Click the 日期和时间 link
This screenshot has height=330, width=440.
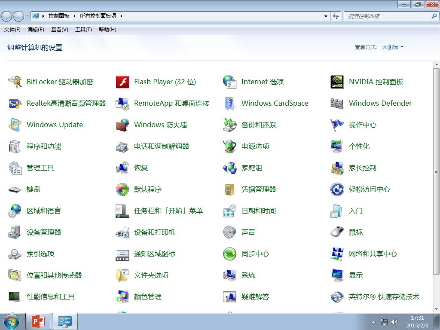point(258,211)
